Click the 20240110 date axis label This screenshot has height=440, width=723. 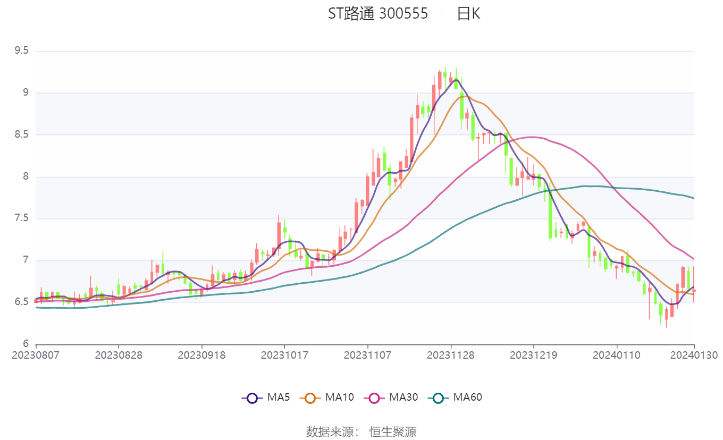pos(617,355)
